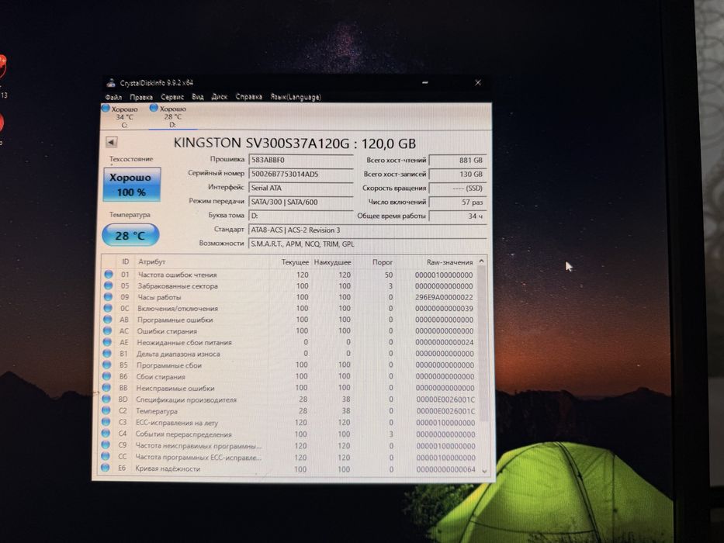
Task: Click status icon for Часы работы row
Action: coord(108,297)
